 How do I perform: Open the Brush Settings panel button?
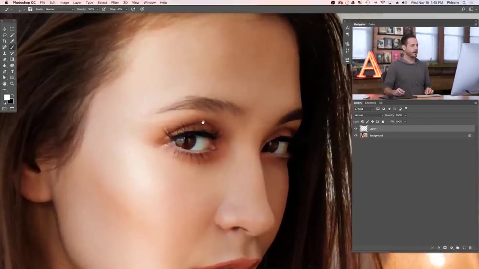pyautogui.click(x=30, y=9)
